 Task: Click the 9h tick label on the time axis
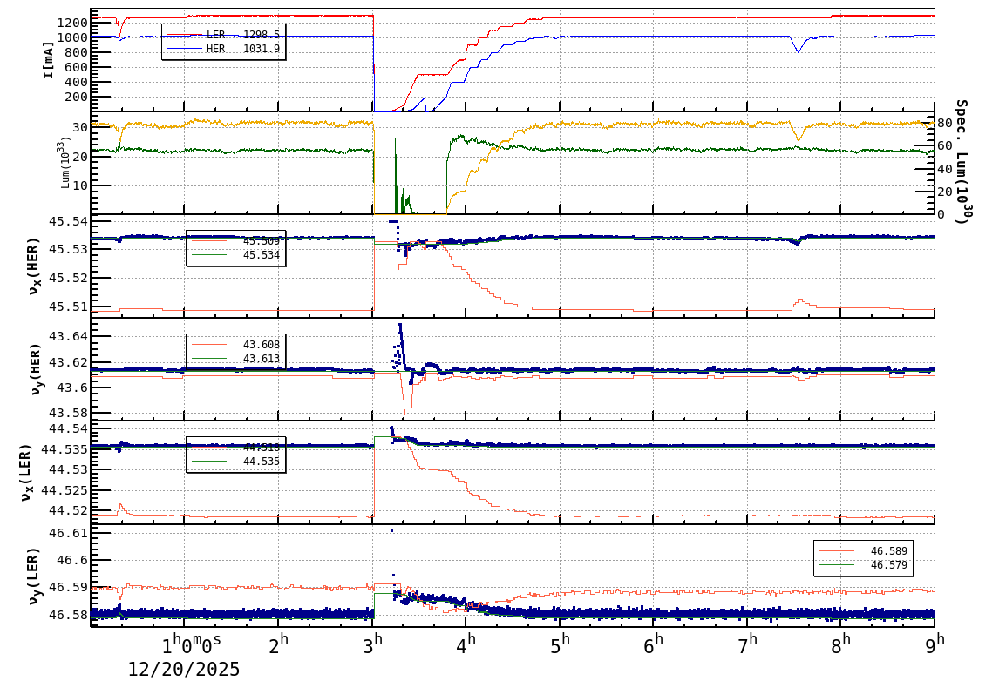click(934, 643)
